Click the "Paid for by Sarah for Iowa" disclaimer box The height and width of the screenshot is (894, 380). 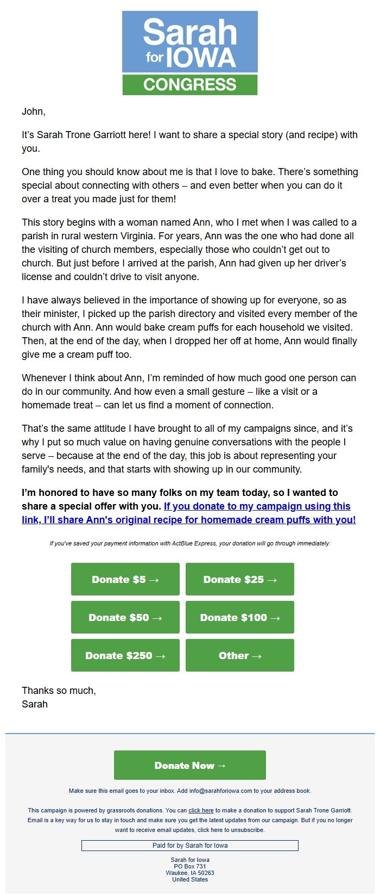(x=189, y=845)
